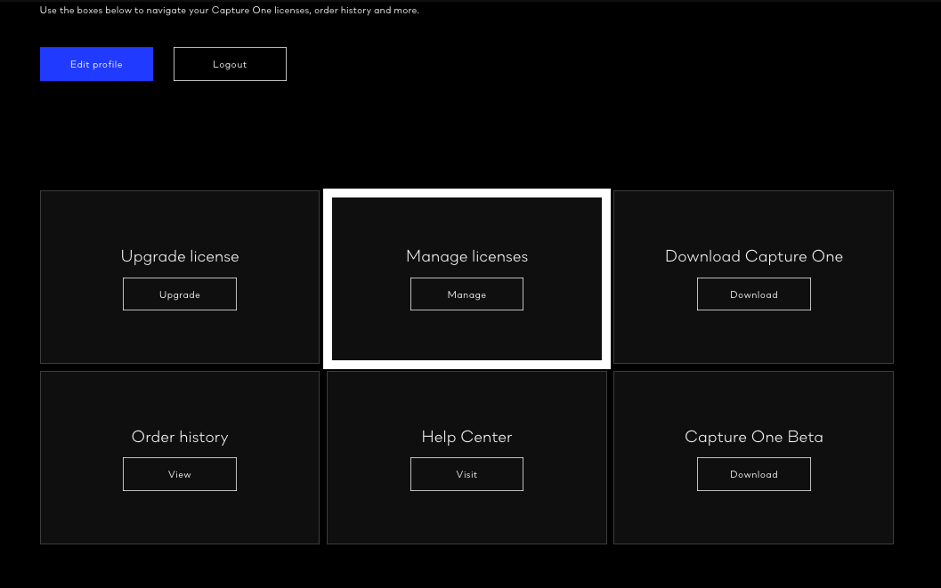Click Download under Download Capture One
This screenshot has height=588, width=941.
(754, 294)
